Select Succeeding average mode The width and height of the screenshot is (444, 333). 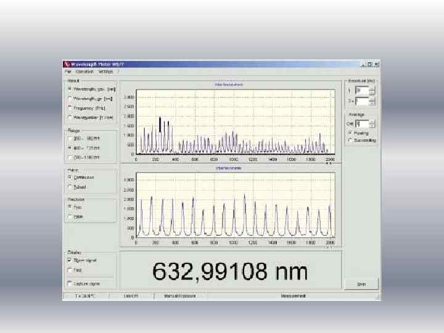[x=351, y=140]
